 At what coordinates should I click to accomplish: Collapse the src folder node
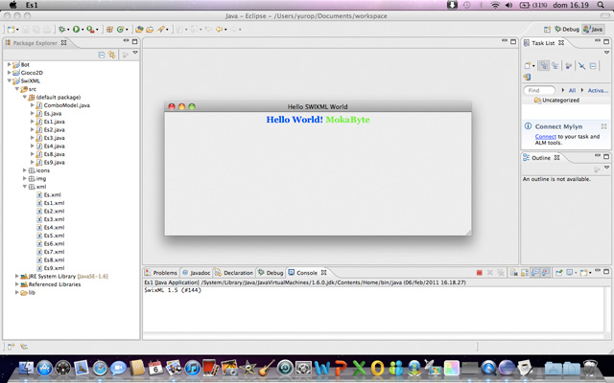[x=17, y=89]
